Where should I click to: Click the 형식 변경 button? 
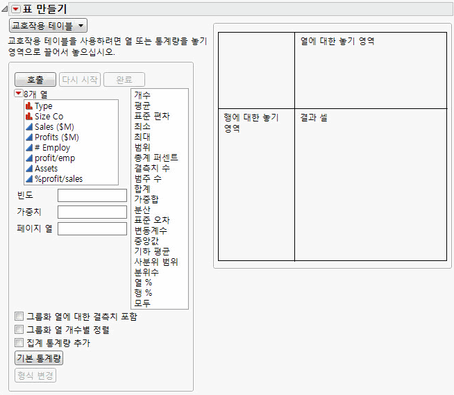[35, 376]
